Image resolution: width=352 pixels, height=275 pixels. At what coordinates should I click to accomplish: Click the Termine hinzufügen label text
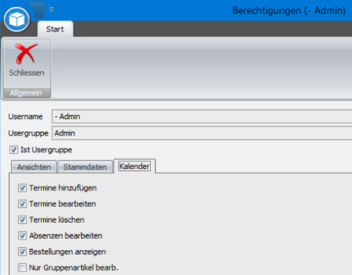(63, 188)
